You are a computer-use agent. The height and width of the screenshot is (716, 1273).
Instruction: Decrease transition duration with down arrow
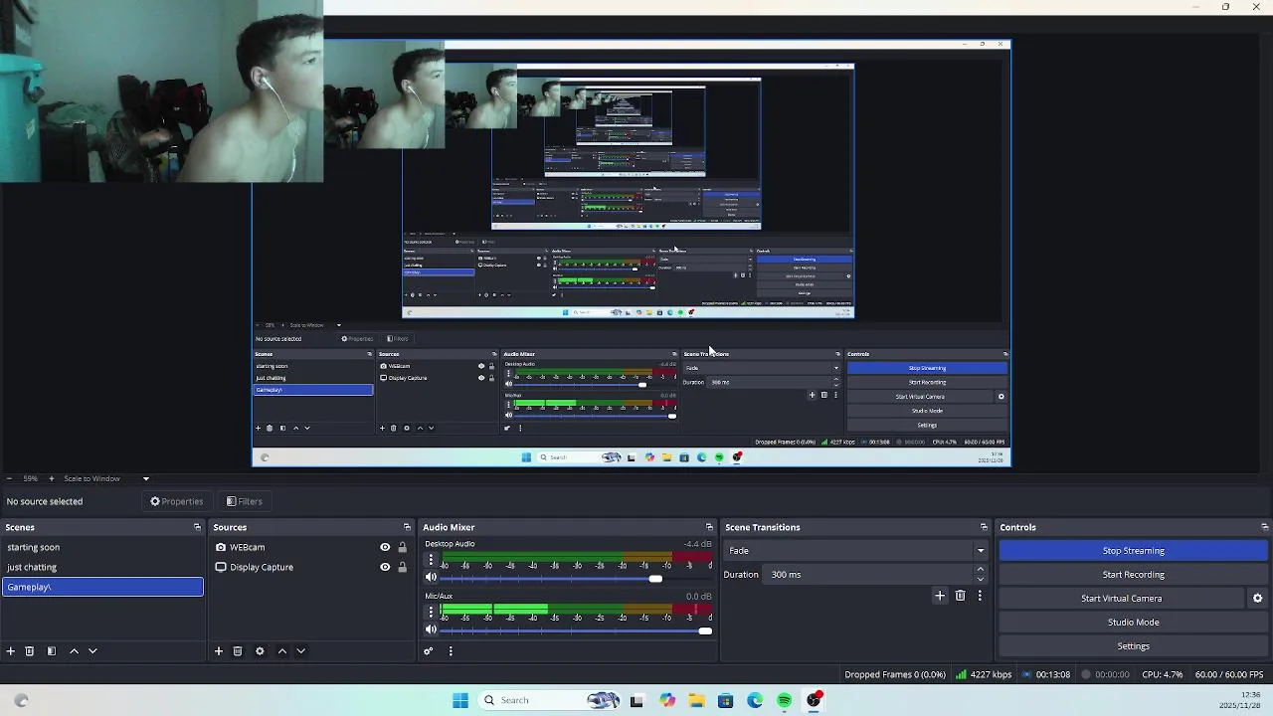[981, 579]
